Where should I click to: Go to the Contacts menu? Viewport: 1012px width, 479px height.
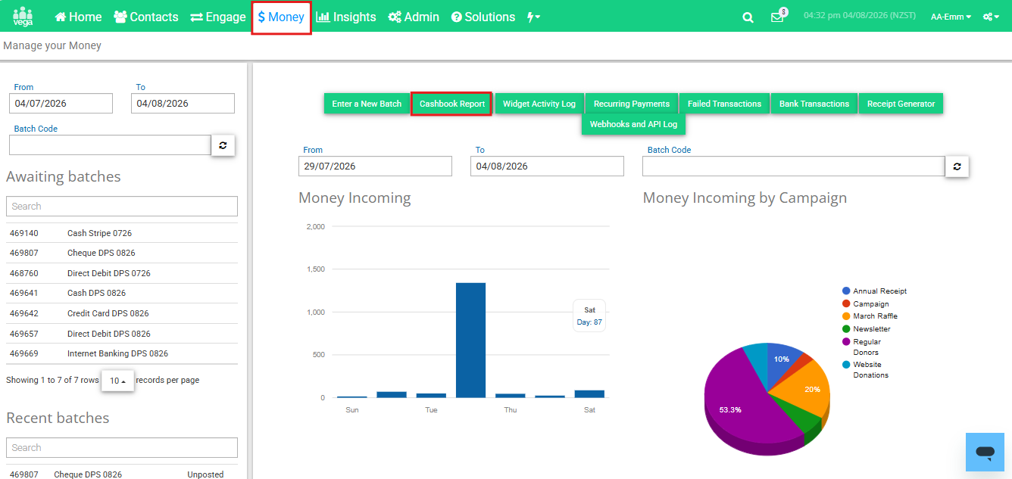click(x=146, y=17)
